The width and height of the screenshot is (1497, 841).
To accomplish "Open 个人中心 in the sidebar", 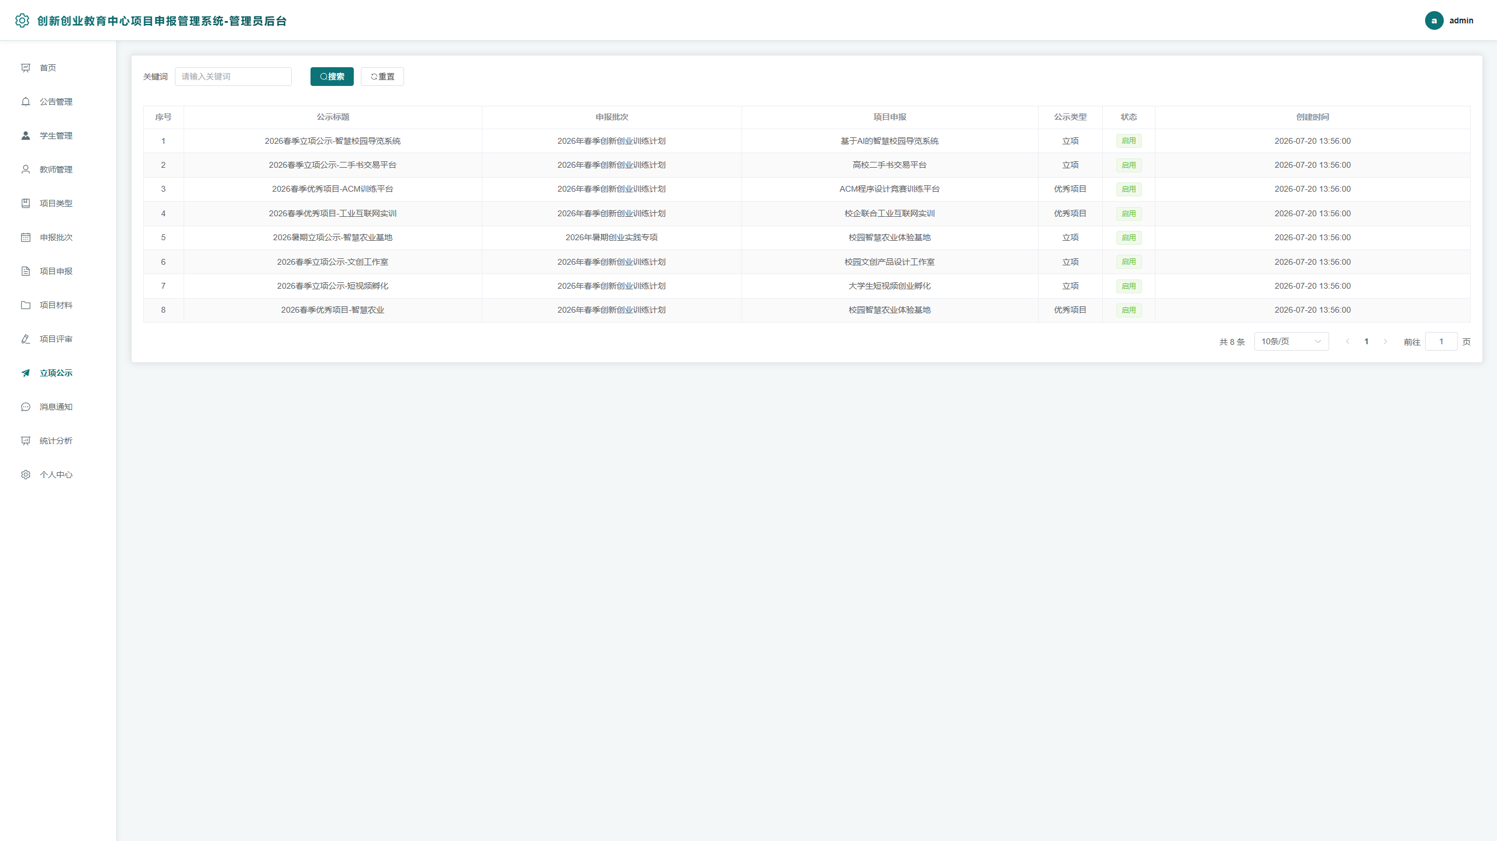I will (58, 475).
